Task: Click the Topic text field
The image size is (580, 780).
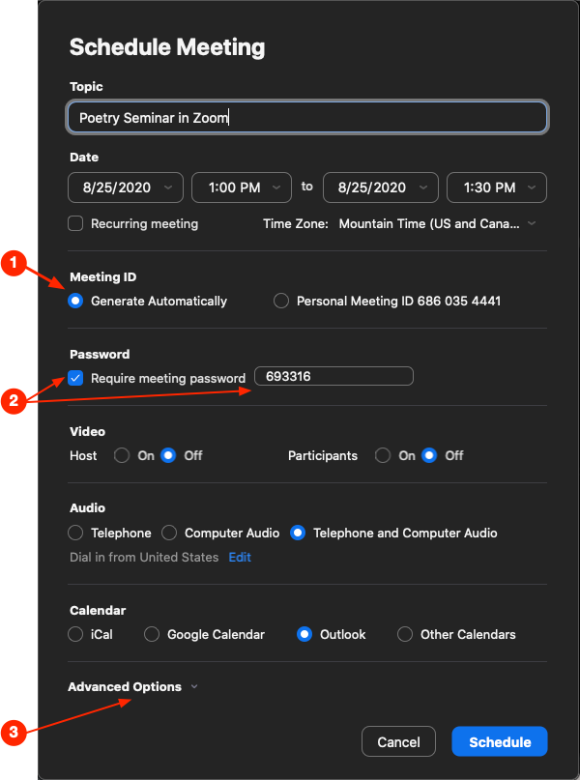Action: coord(307,118)
